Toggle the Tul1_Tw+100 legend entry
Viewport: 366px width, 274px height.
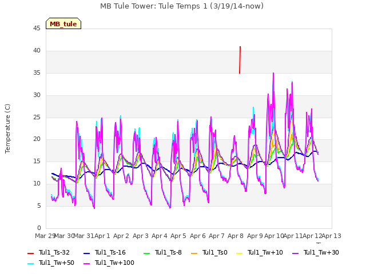109,263
